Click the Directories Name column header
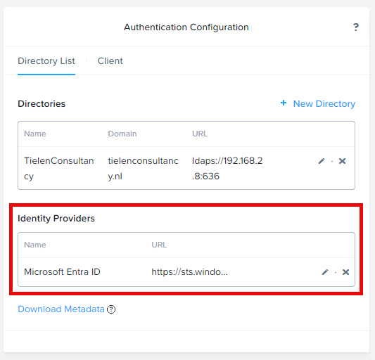This screenshot has height=360, width=375. tap(35, 134)
